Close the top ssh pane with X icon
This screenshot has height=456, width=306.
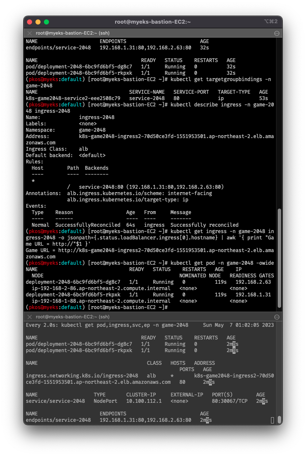pos(30,33)
